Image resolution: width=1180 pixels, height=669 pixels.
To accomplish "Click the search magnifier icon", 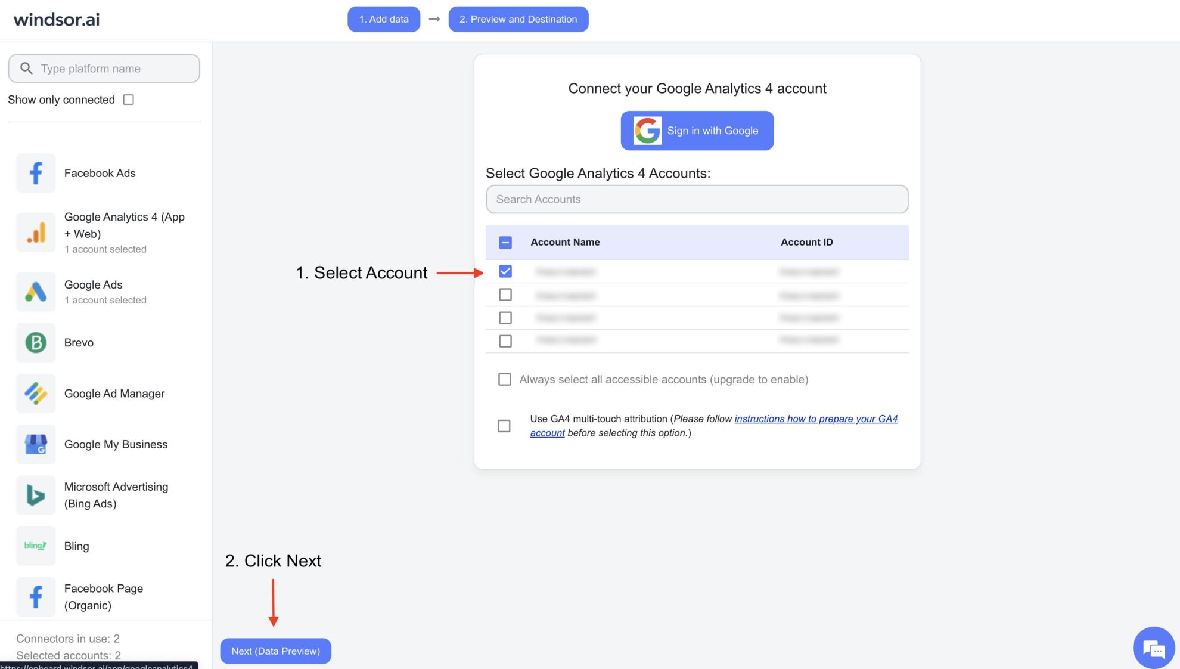I will [26, 69].
